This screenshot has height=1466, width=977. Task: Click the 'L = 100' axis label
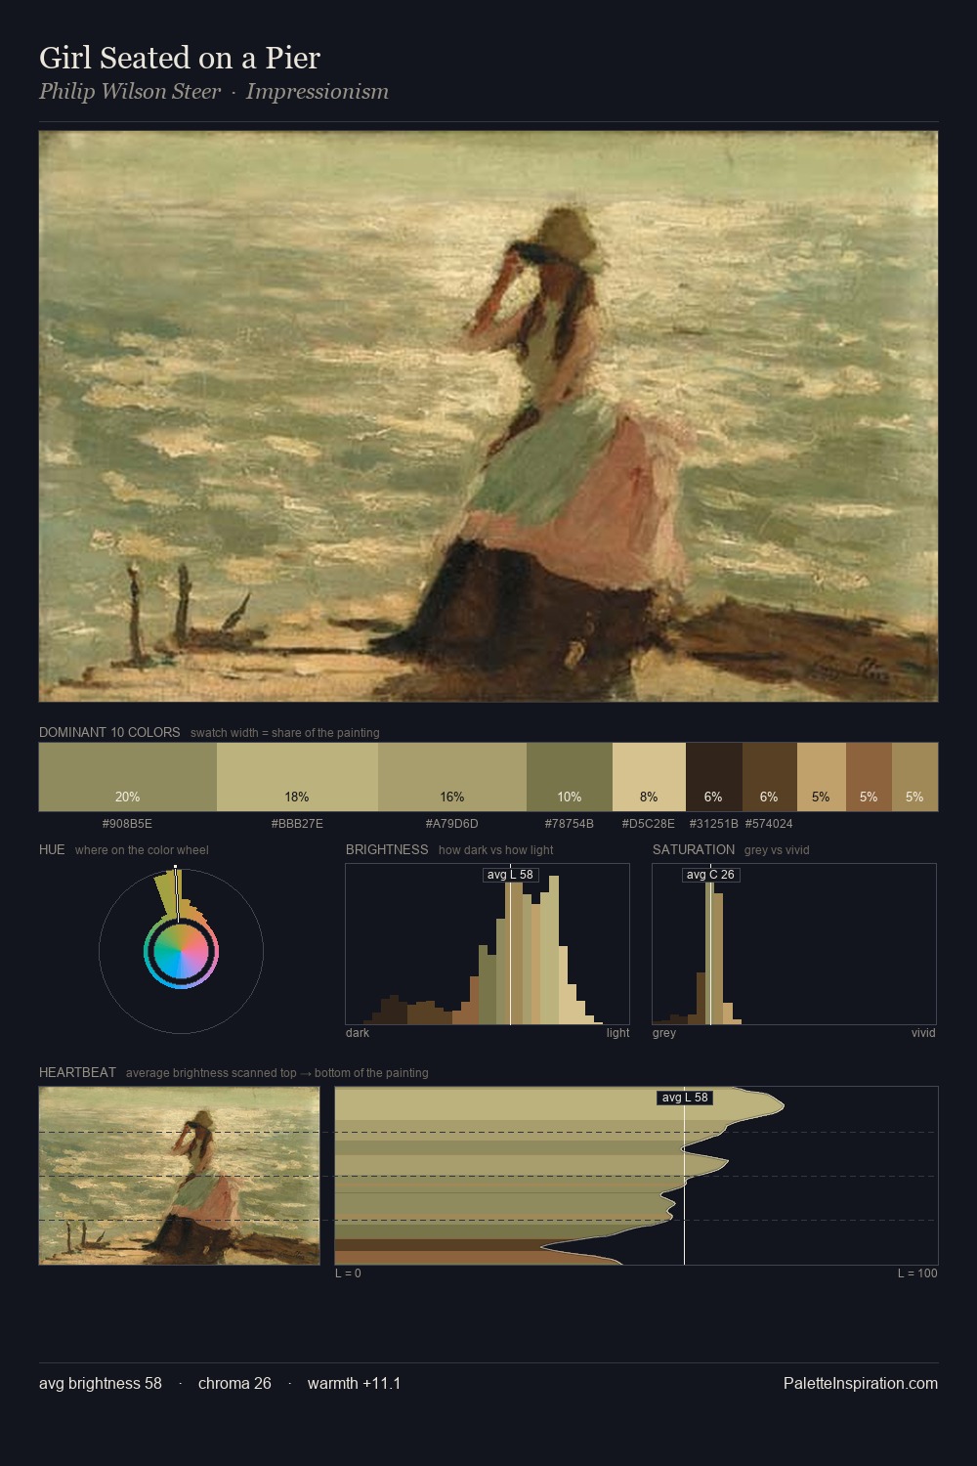tap(917, 1273)
